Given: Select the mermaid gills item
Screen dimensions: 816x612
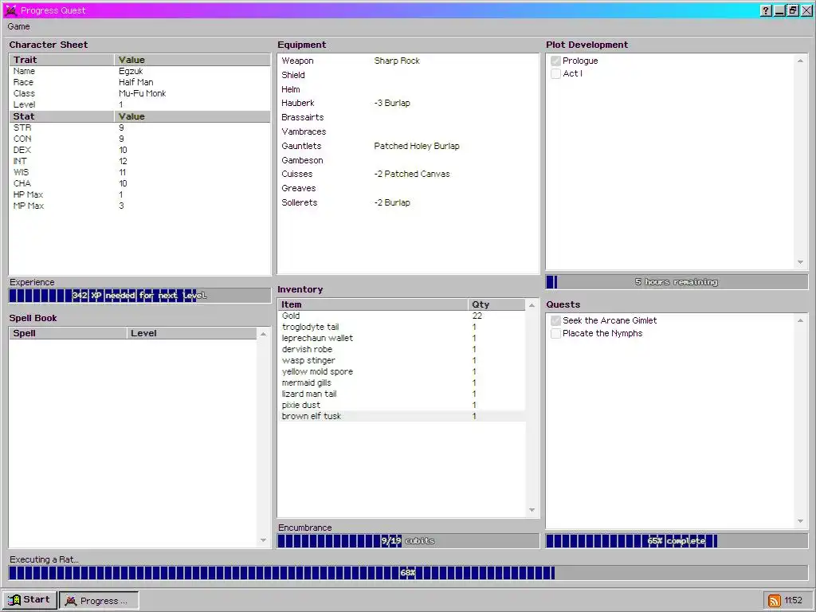Looking at the screenshot, I should click(x=402, y=383).
